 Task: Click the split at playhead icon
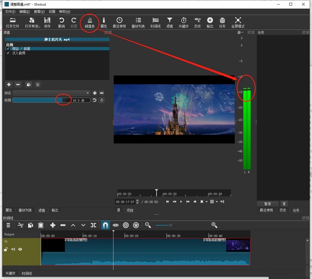[x=93, y=225]
